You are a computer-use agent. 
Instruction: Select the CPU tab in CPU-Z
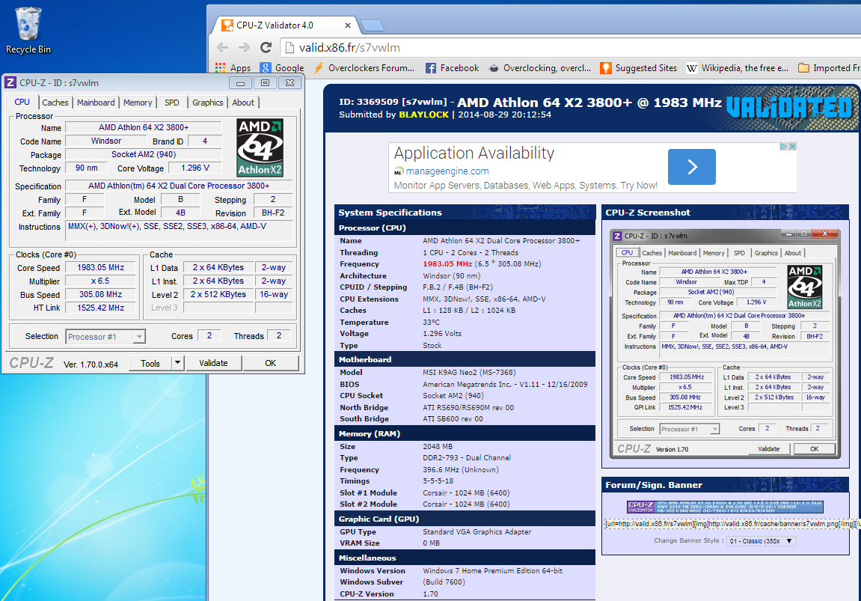point(22,103)
